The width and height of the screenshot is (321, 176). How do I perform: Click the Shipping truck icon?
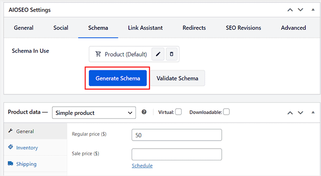10,163
